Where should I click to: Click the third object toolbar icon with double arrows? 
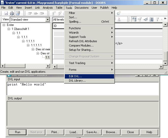(42, 13)
